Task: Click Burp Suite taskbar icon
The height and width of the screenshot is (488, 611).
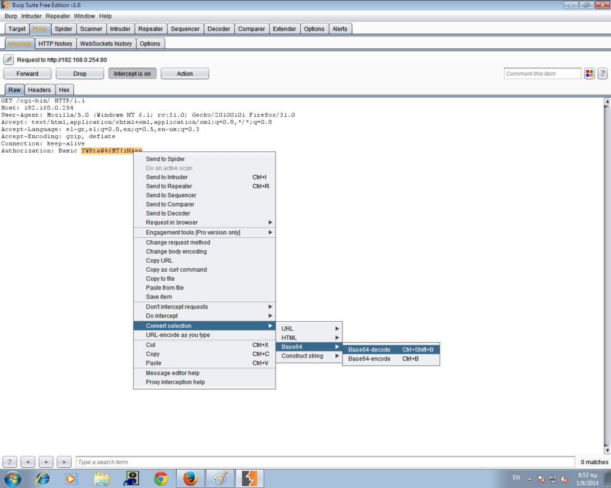Action: (x=249, y=478)
